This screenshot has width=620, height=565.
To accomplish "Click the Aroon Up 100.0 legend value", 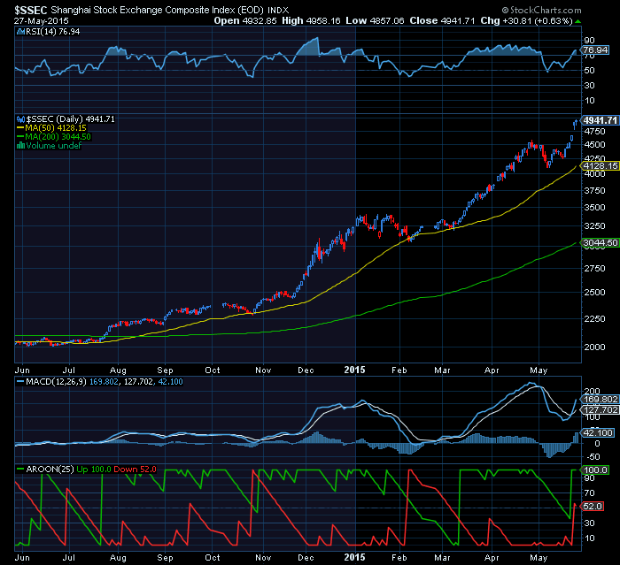I will 94,470.
